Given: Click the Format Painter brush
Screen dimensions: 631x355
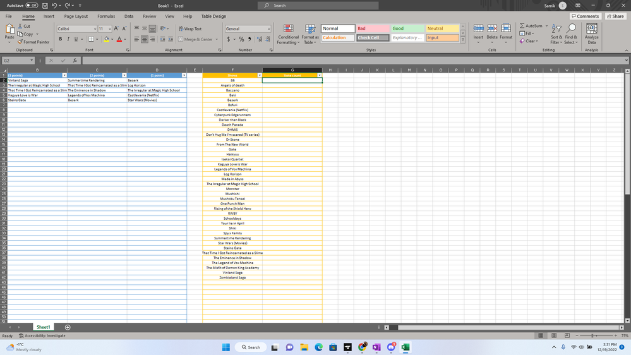Looking at the screenshot, I should pyautogui.click(x=20, y=42).
